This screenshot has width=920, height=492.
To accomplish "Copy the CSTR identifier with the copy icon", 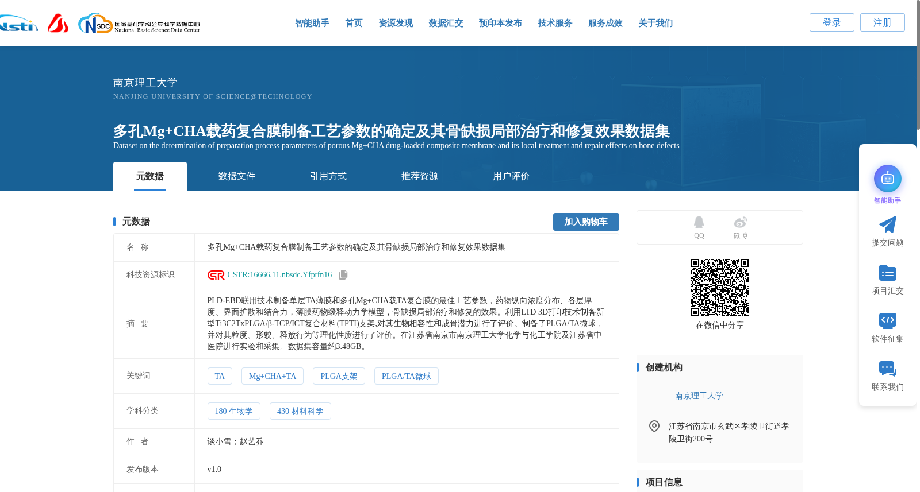I will (343, 275).
